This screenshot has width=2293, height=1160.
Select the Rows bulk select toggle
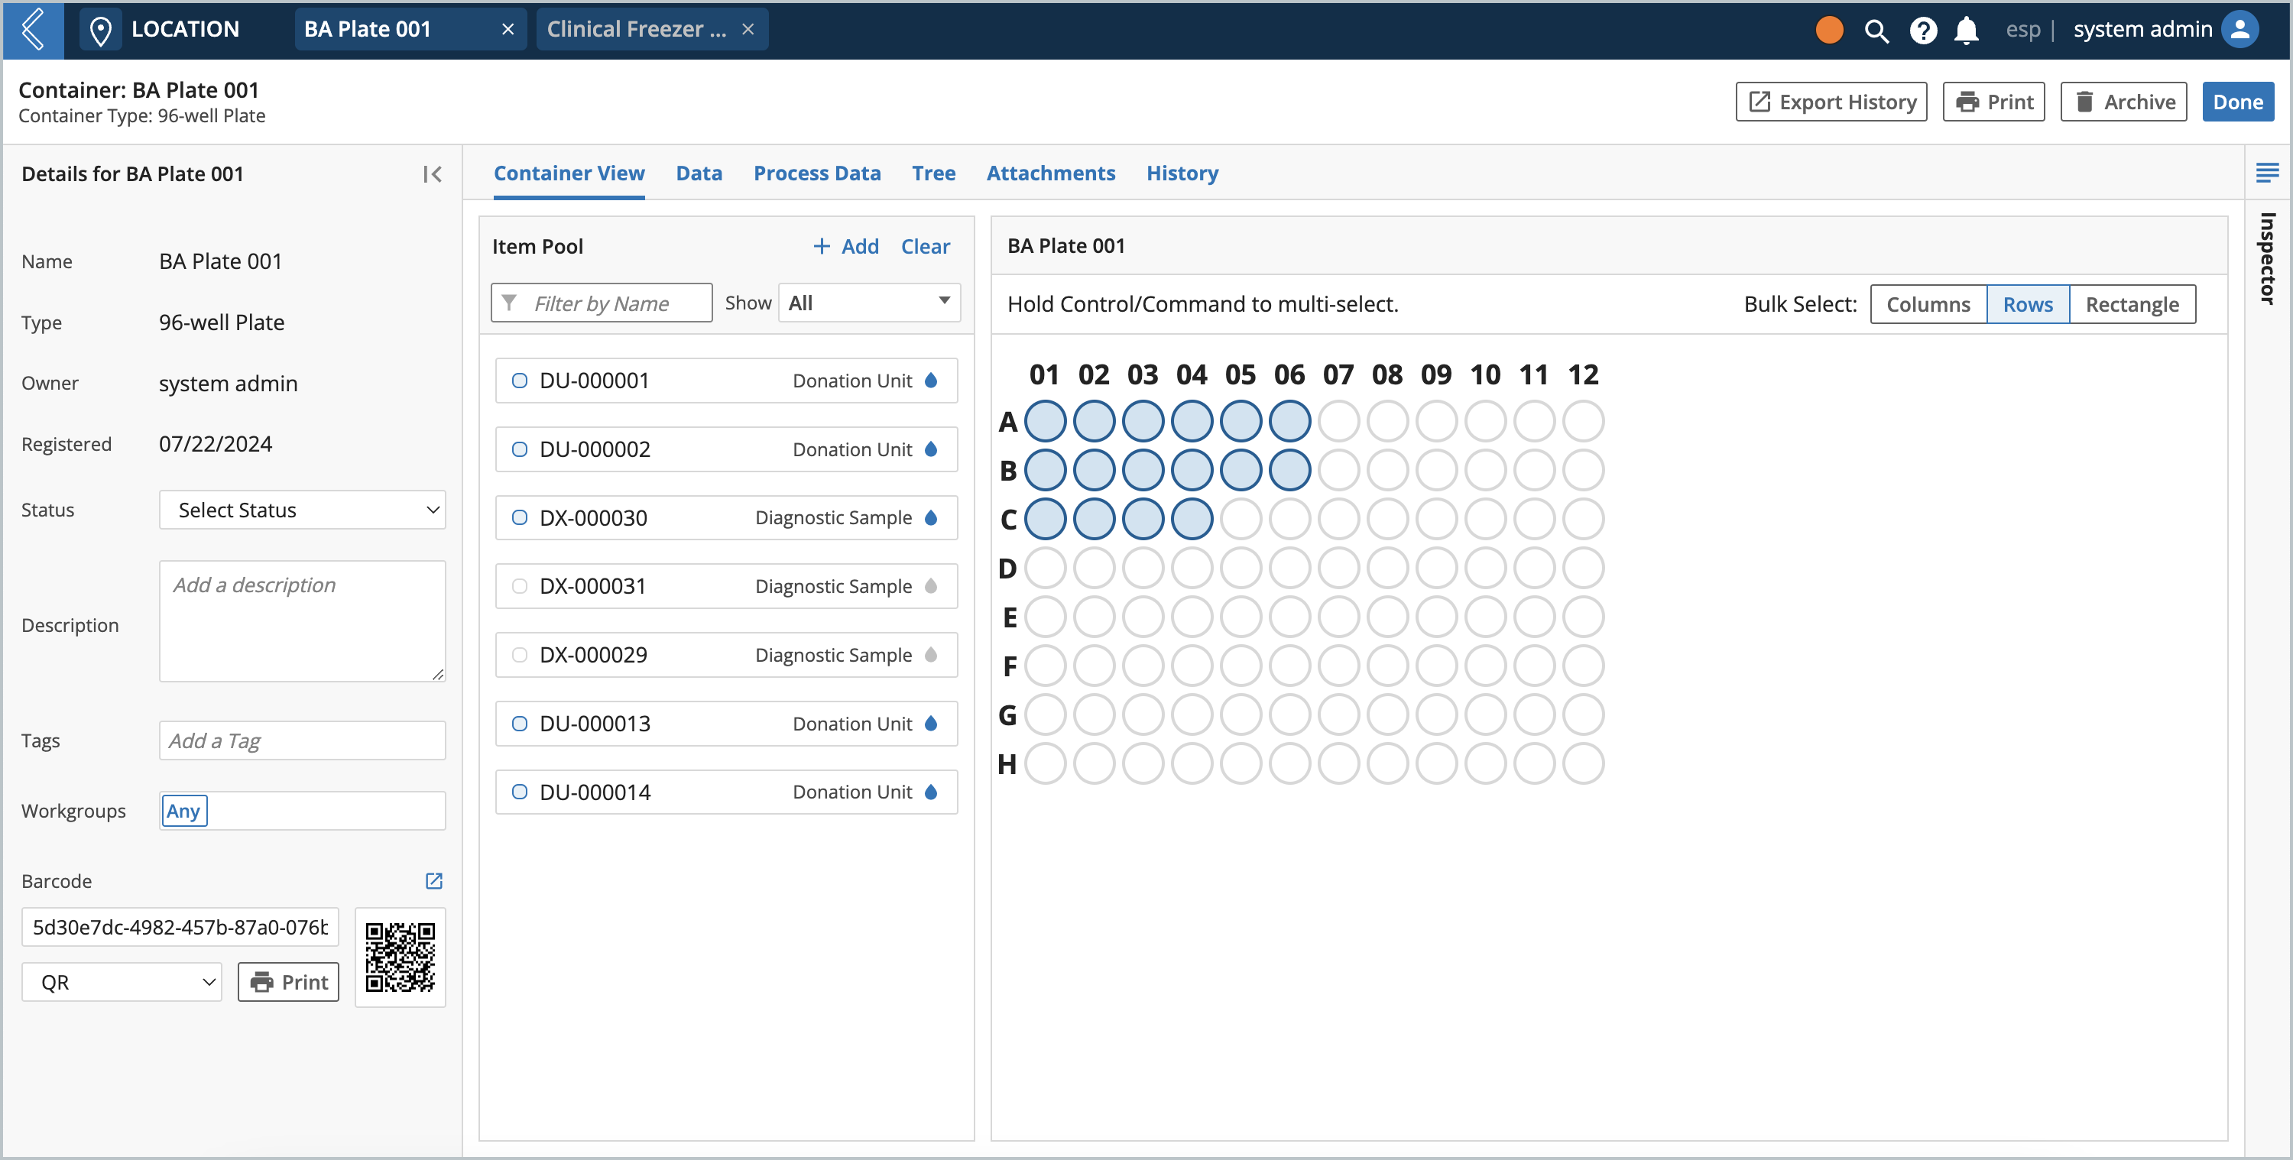[2027, 303]
